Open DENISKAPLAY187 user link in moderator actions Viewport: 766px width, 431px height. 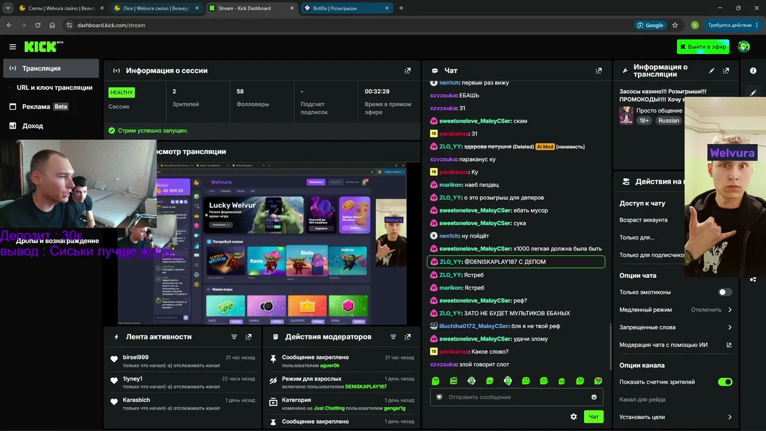[x=366, y=387]
